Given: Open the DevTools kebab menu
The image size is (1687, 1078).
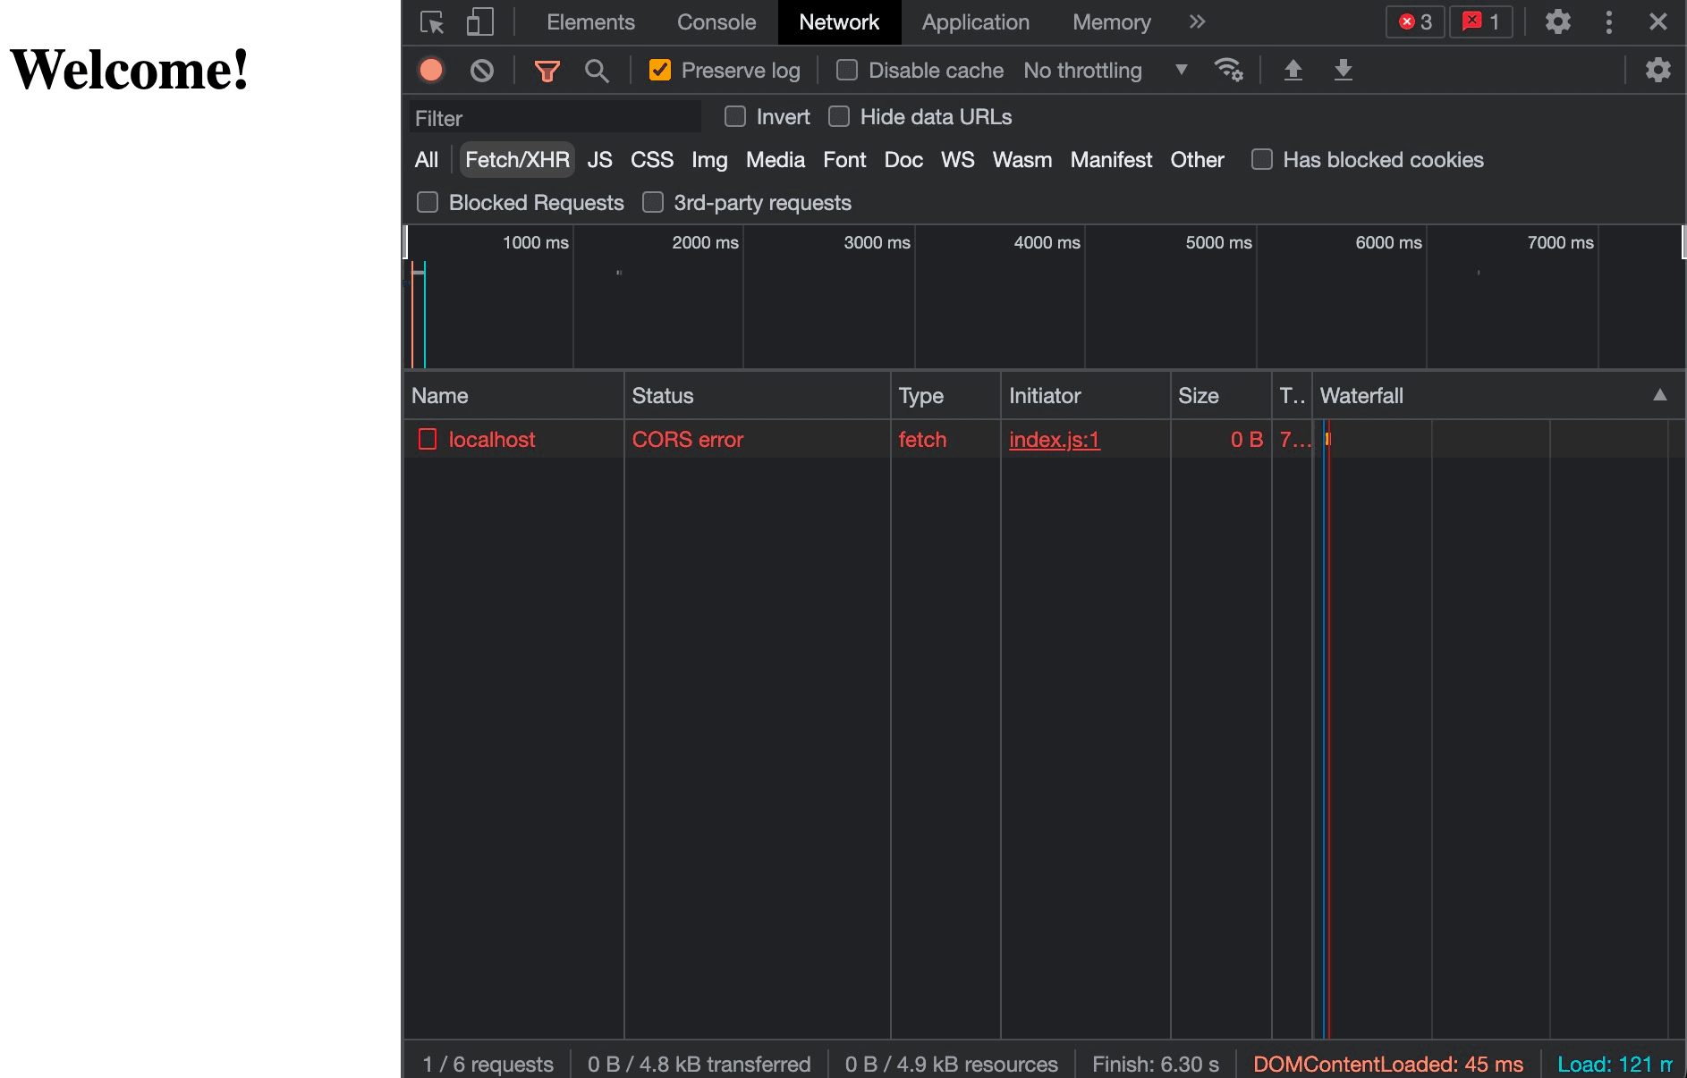Looking at the screenshot, I should pos(1609,21).
